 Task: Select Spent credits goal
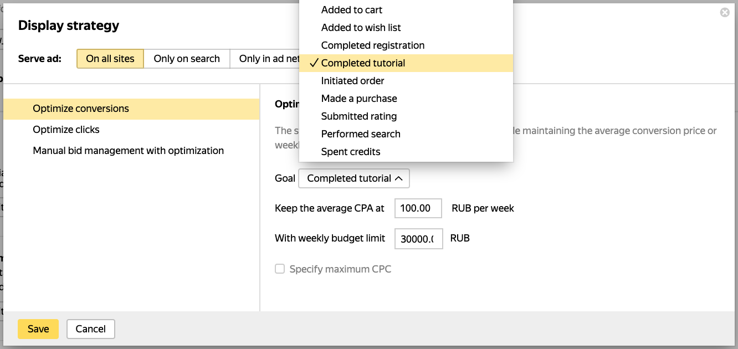click(350, 152)
